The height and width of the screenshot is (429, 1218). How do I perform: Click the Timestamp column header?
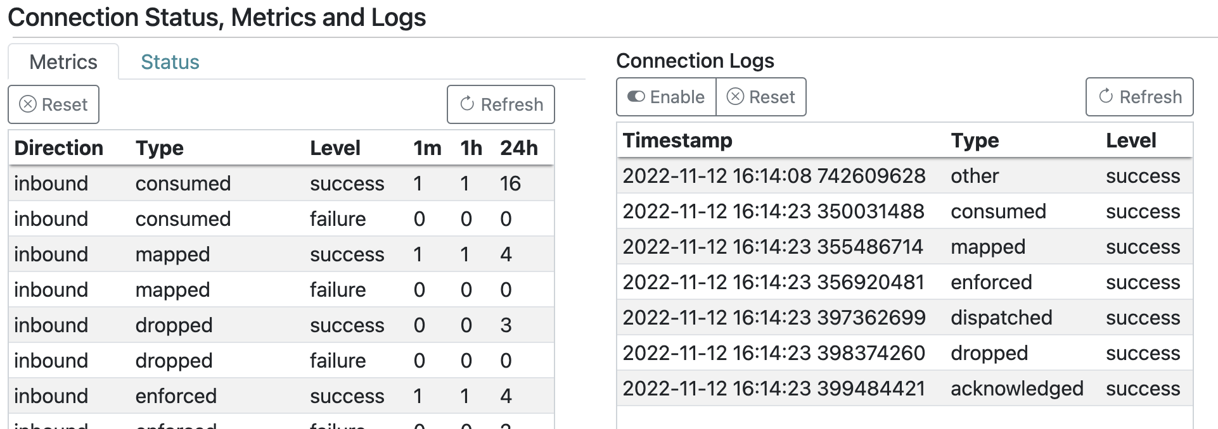tap(677, 140)
